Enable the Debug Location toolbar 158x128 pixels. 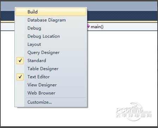click(51, 36)
